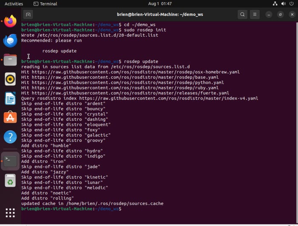The image size is (298, 226).
Task: Open the Terminal app menu in top bar
Action: (45, 4)
